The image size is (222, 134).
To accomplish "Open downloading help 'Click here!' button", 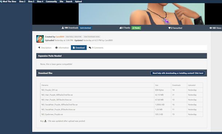I will [178, 73].
